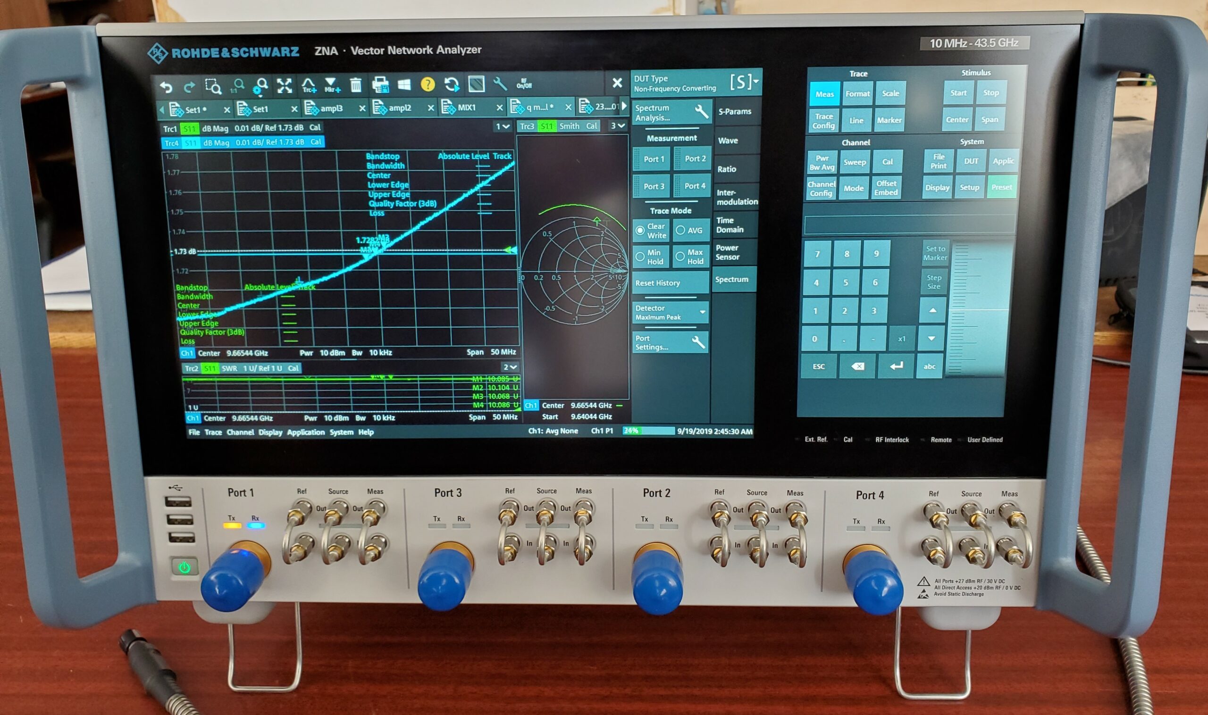
Task: Click the sweep progress bar
Action: tap(648, 431)
